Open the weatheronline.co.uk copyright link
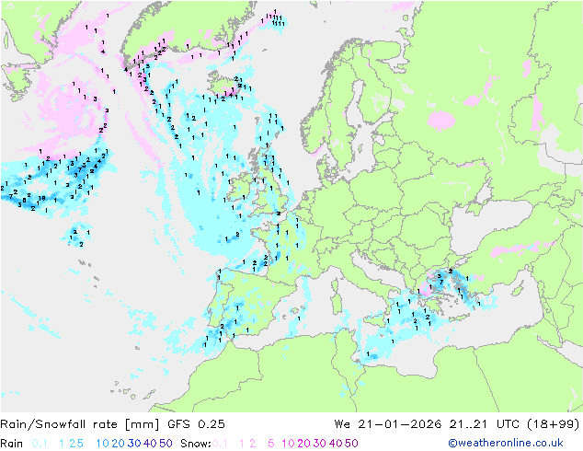The height and width of the screenshot is (451, 583). [506, 443]
